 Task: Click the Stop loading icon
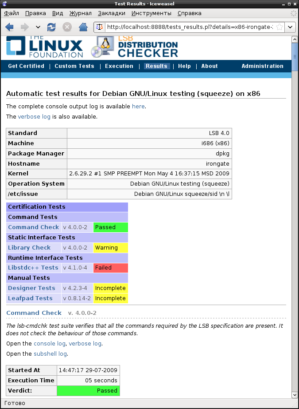[x=67, y=27]
